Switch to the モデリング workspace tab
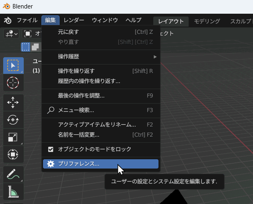 (x=207, y=21)
